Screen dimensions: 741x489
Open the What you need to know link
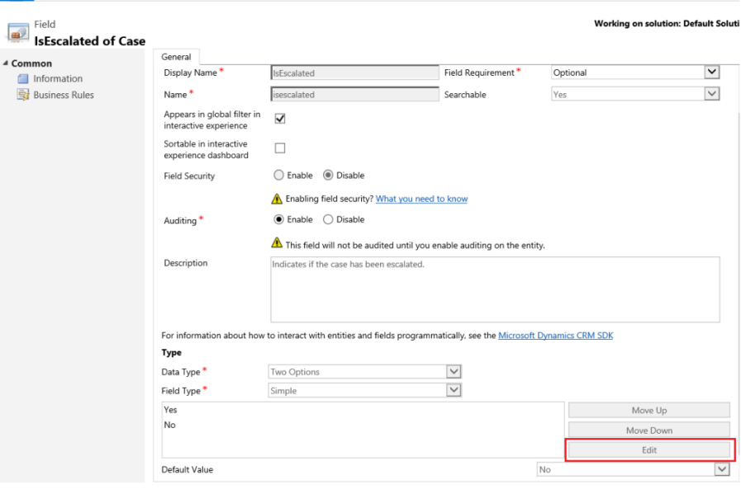421,199
